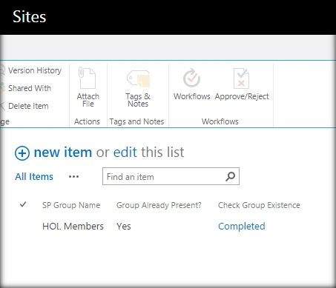Click the Tags & Notes label
The width and height of the screenshot is (336, 288).
[138, 100]
